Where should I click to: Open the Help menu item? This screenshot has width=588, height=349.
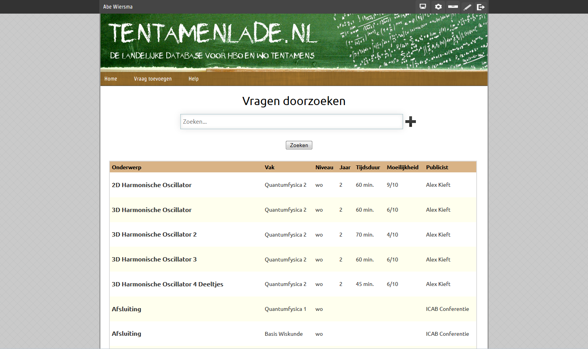(x=194, y=79)
